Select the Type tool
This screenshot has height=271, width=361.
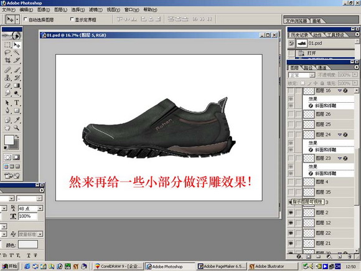pyautogui.click(x=17, y=103)
